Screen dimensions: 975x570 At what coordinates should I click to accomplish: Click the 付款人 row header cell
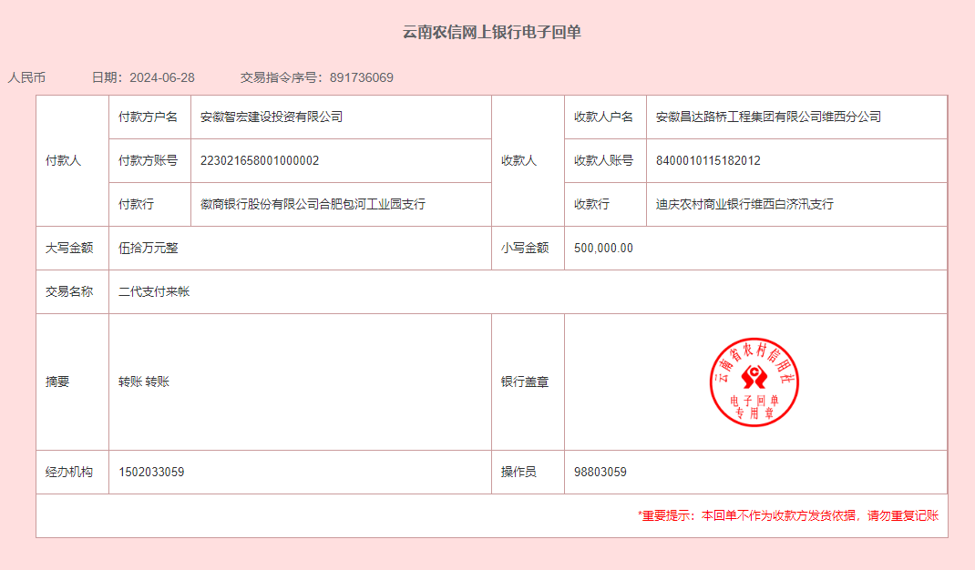click(x=64, y=160)
